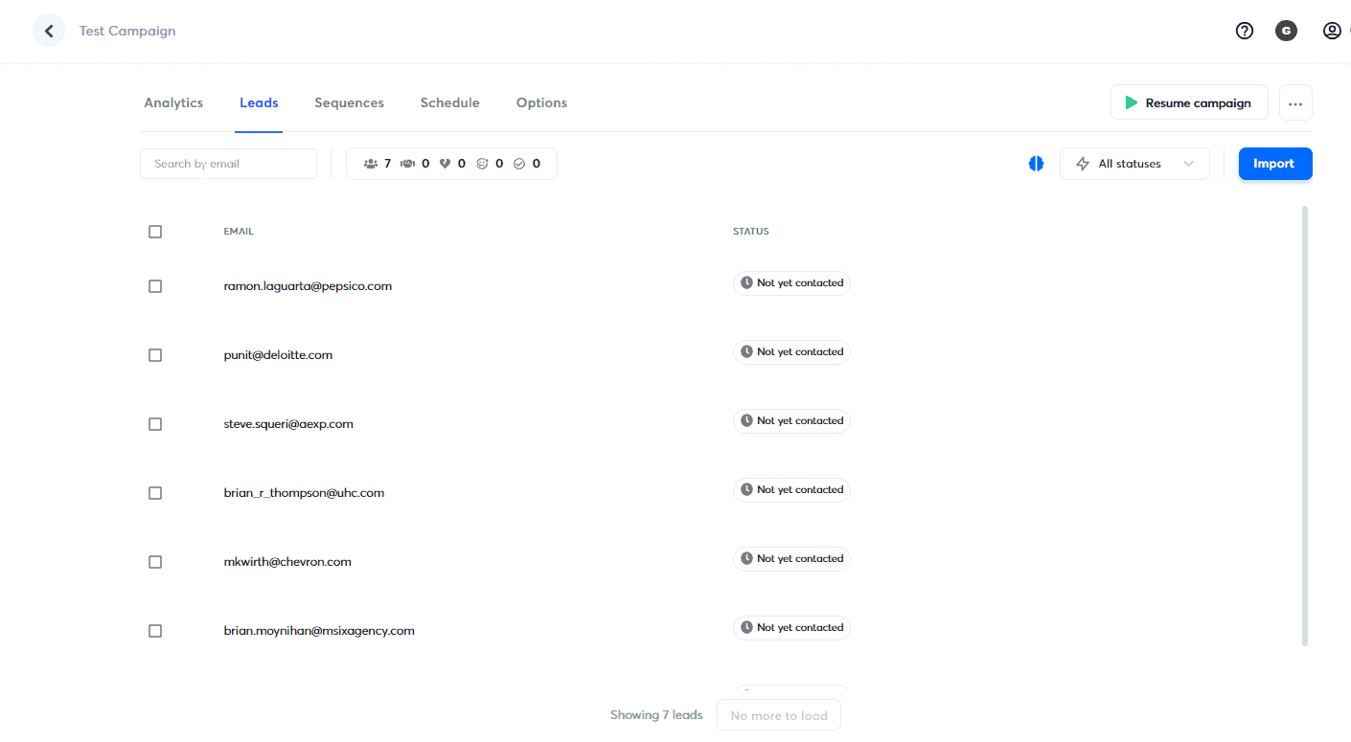Image resolution: width=1351 pixels, height=742 pixels.
Task: Open the help question mark icon
Action: pos(1245,31)
